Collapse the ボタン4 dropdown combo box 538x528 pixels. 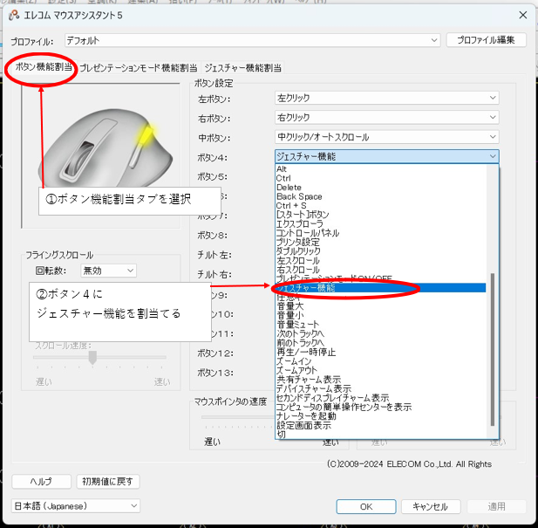point(386,156)
